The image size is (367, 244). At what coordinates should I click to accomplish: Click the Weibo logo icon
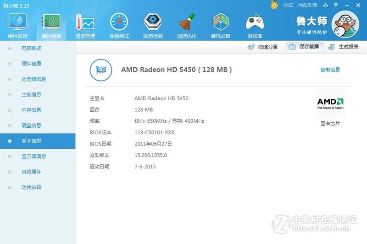tap(251, 47)
